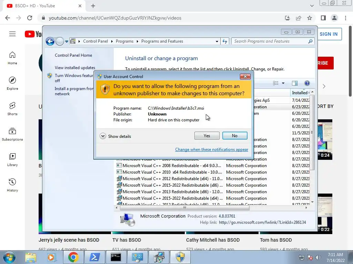Screen dimensions: 353x264
Task: Open YouTube History in sidebar
Action: coord(12,185)
